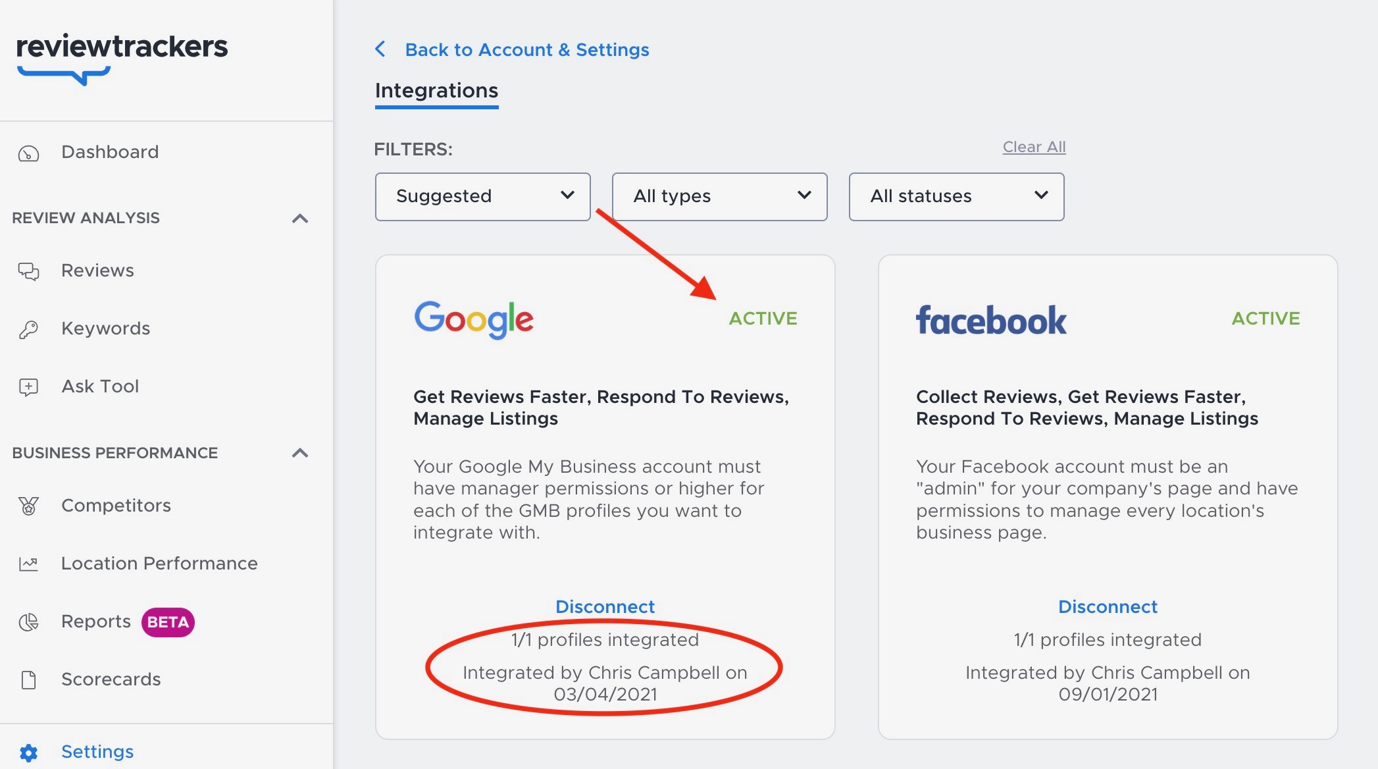Disconnect the Google integration
Screen dimensions: 1378x769
[605, 606]
